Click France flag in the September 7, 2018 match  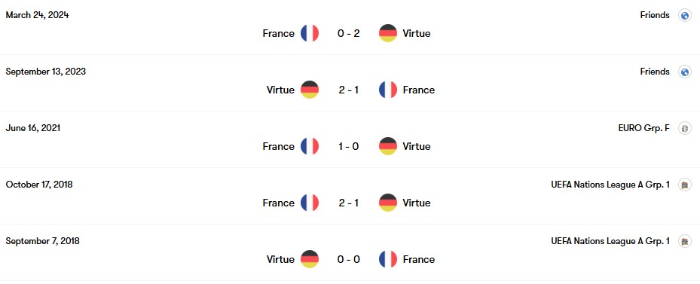pos(388,259)
